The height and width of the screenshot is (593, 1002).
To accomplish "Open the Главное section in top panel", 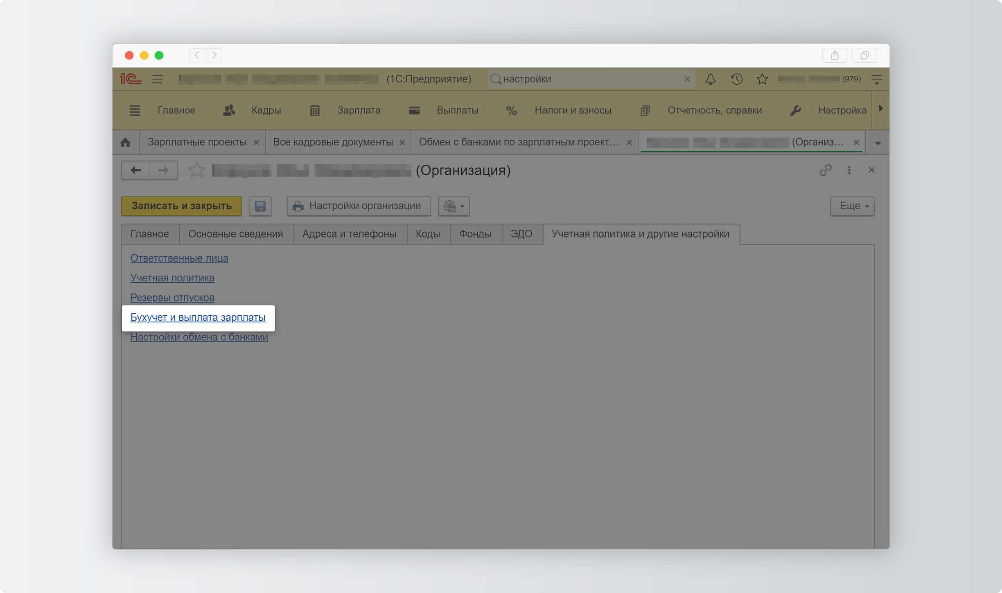I will pos(176,110).
